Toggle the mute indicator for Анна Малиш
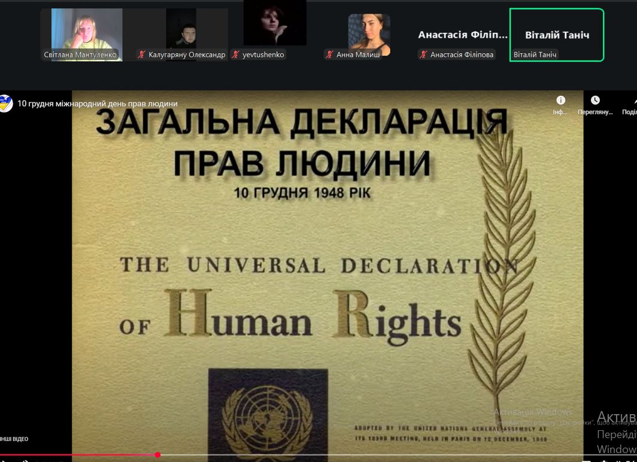The width and height of the screenshot is (637, 462). point(329,54)
